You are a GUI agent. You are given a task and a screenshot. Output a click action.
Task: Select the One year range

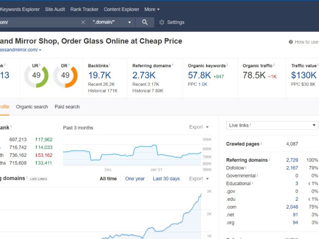pyautogui.click(x=135, y=179)
